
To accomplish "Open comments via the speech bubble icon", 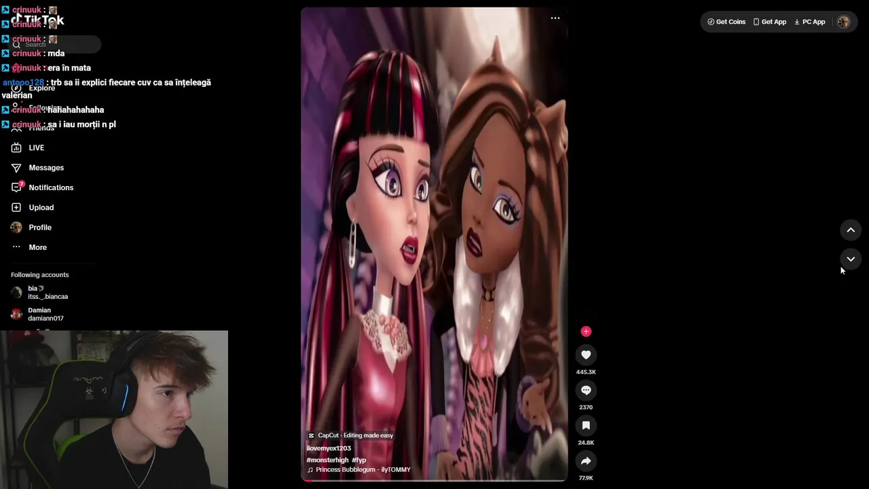I will tap(586, 390).
